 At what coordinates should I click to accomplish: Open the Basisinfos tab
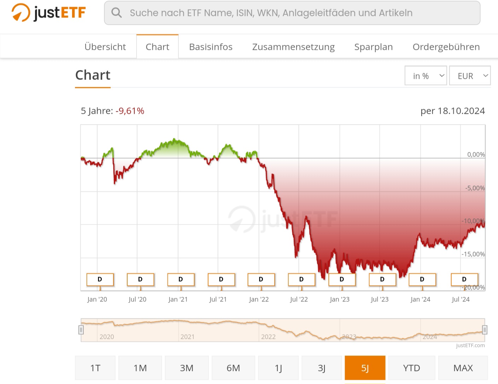(x=211, y=47)
